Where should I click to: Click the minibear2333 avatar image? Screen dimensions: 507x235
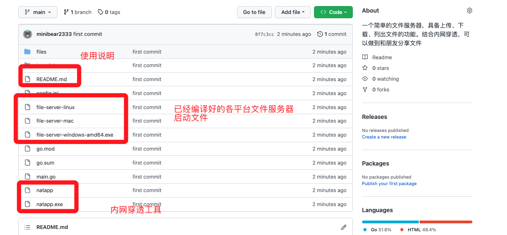tap(28, 34)
